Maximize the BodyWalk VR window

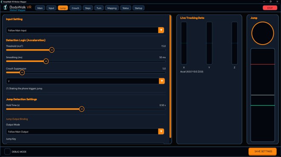[270, 2]
